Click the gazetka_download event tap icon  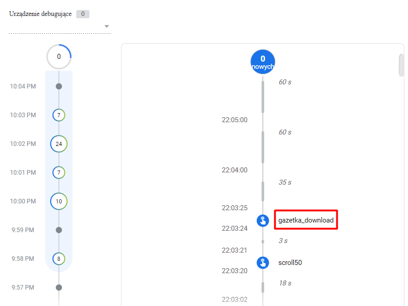tap(263, 220)
